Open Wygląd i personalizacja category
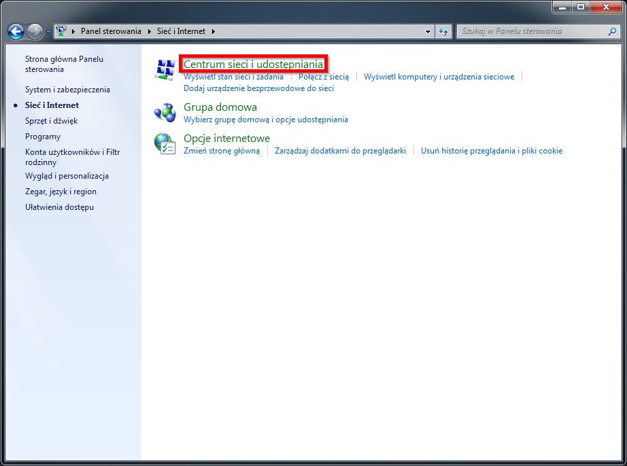The height and width of the screenshot is (466, 627). click(x=67, y=176)
